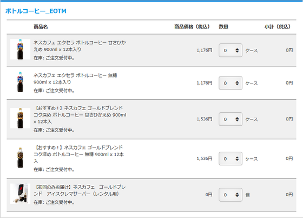
Task: Increase quantity for Gold Blend 甘さひかえめ case
Action: coord(237,118)
